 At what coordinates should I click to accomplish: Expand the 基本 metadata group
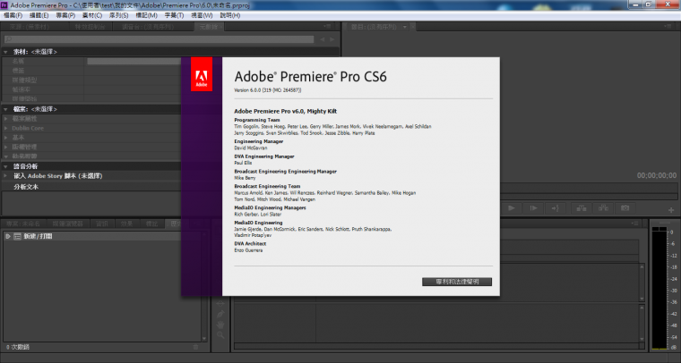point(5,138)
